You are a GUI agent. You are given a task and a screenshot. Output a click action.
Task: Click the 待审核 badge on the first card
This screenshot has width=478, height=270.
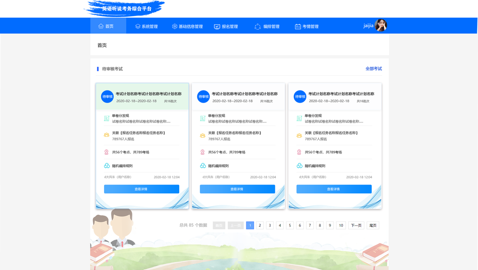107,96
